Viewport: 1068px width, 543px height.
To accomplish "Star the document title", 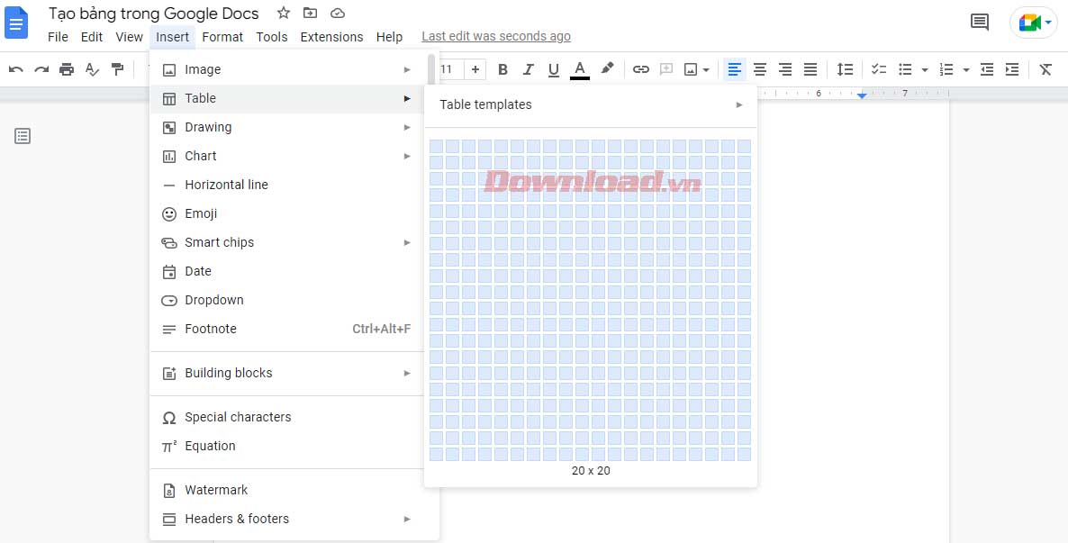I will [x=283, y=14].
